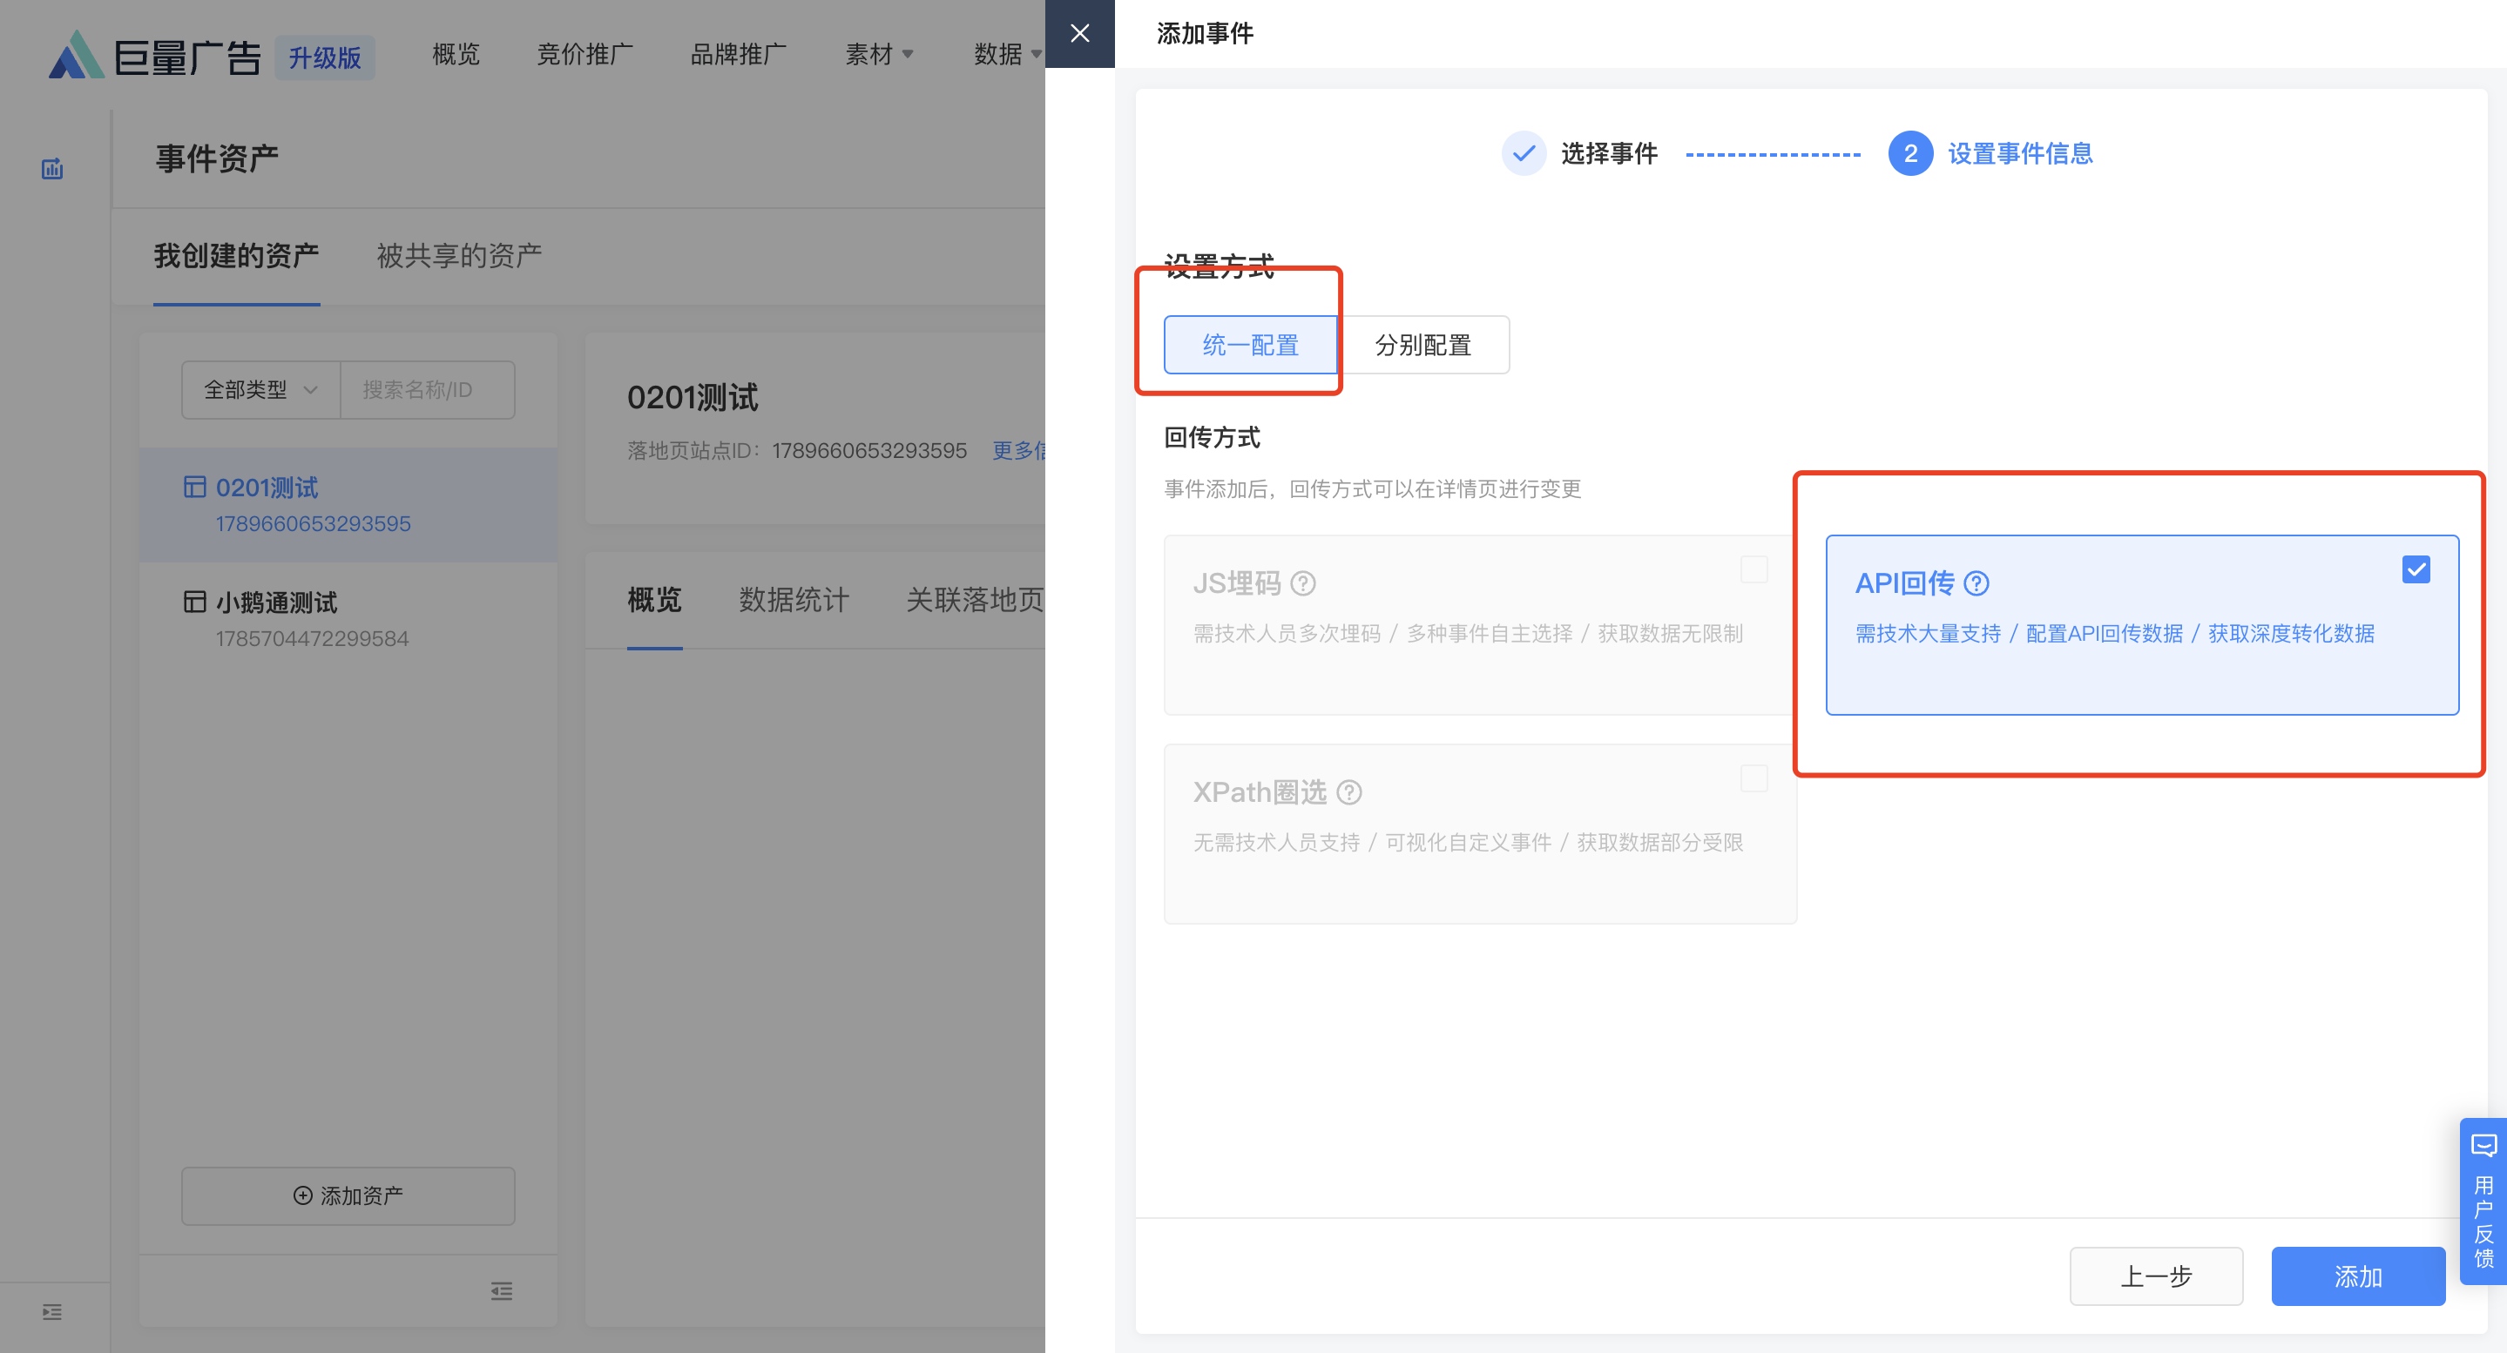The image size is (2507, 1353).
Task: Click the 添加 button
Action: coord(2358,1276)
